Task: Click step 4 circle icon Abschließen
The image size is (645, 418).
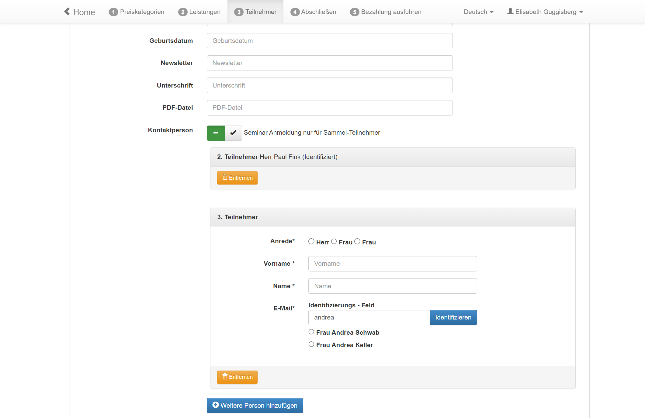Action: (294, 12)
